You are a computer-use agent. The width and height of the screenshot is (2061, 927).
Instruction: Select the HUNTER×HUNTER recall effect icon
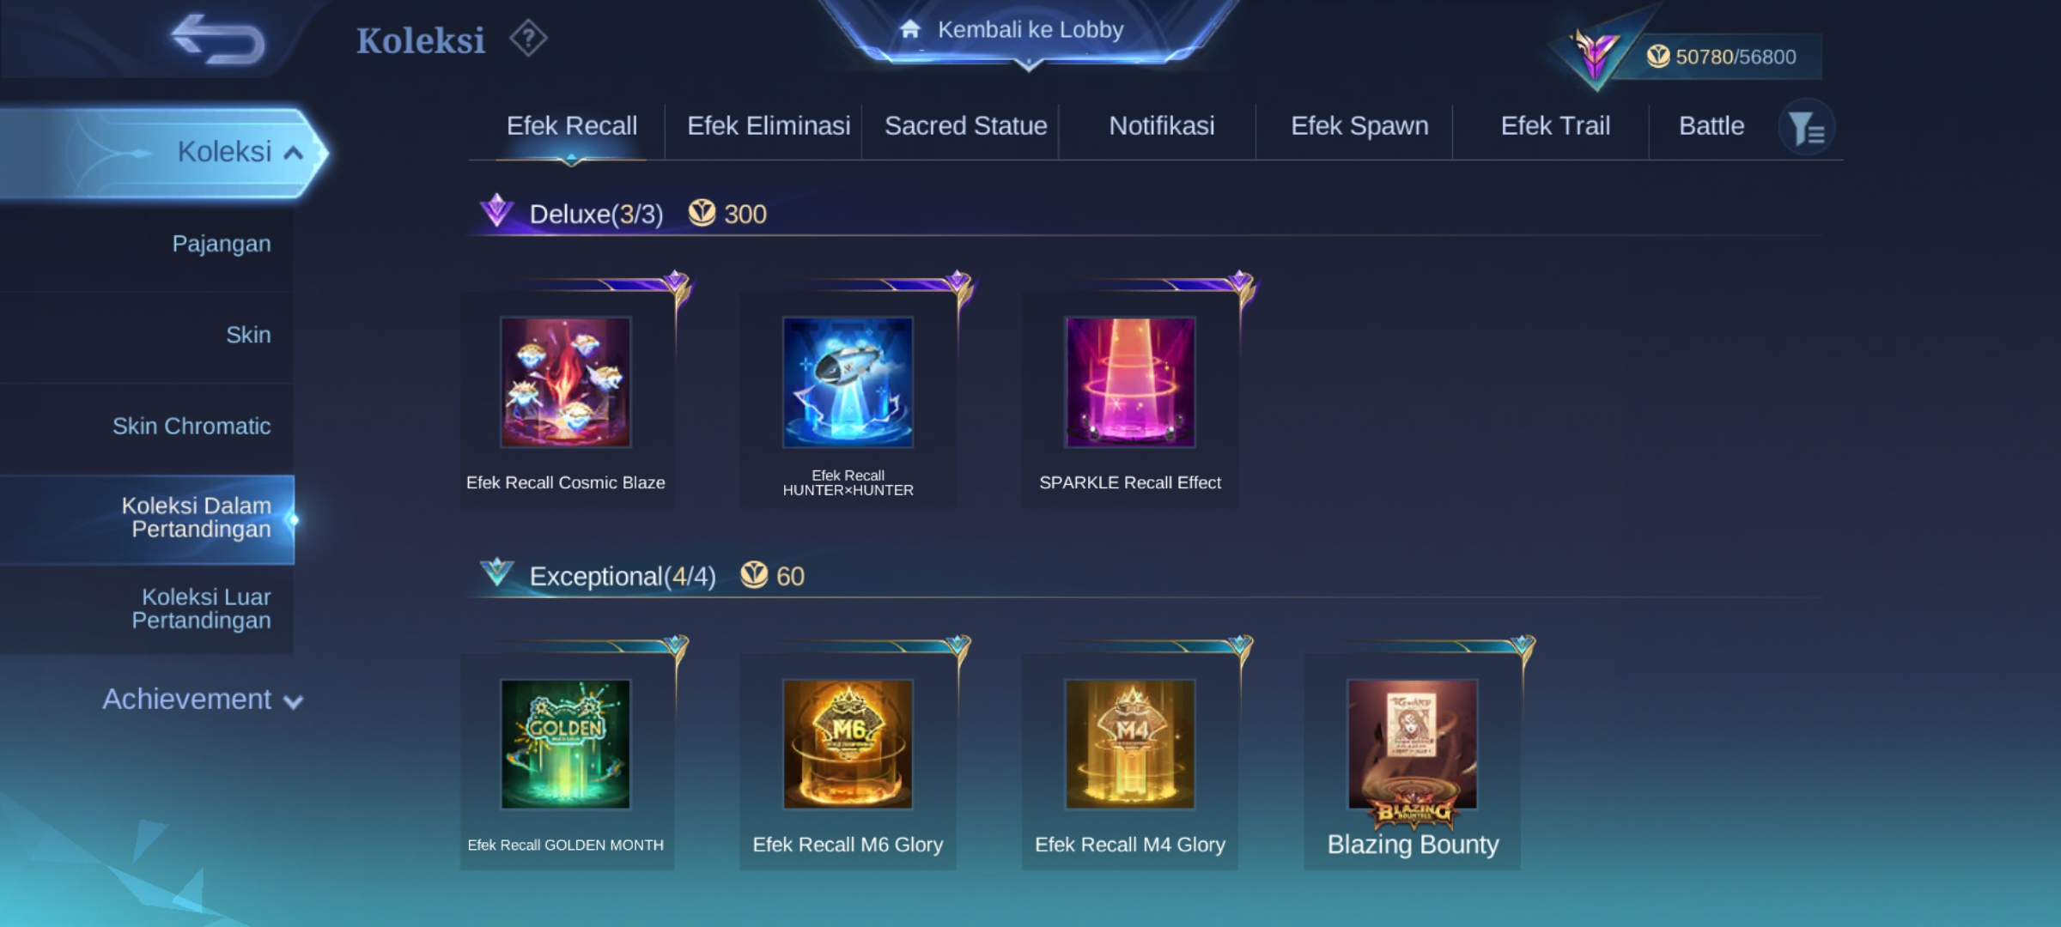pyautogui.click(x=848, y=383)
